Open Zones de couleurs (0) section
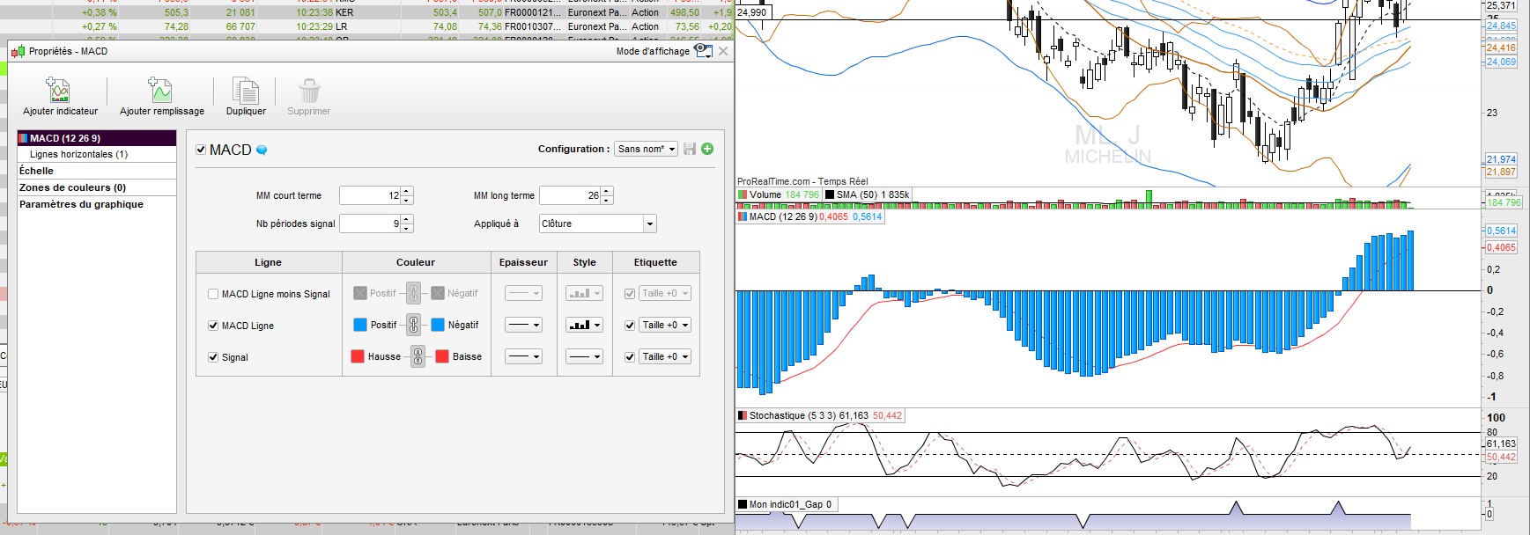 pyautogui.click(x=97, y=187)
